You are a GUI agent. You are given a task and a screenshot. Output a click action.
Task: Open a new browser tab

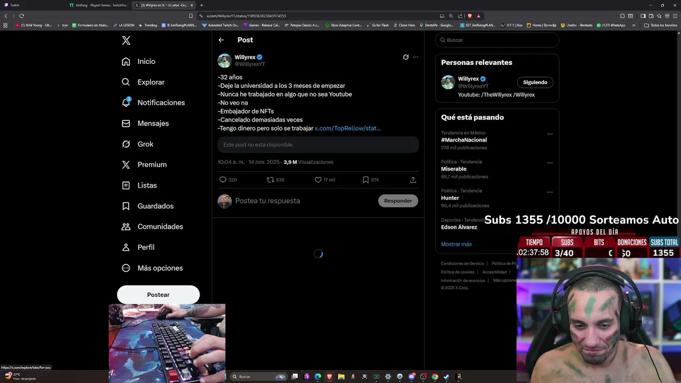pyautogui.click(x=202, y=5)
